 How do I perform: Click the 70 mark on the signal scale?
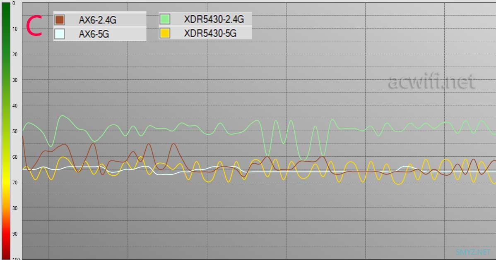tap(15, 182)
